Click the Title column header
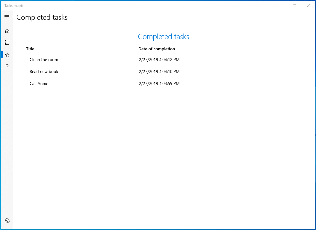Viewport: 316px width, 230px height. pos(30,49)
